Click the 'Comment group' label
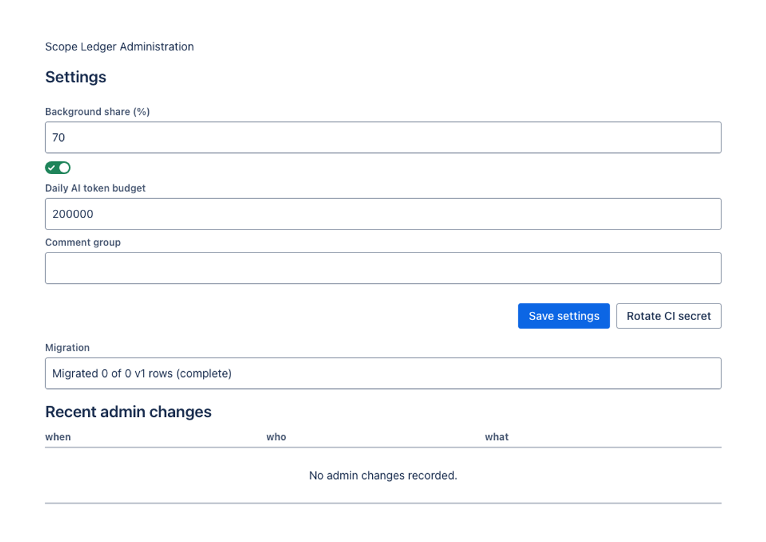 click(83, 242)
